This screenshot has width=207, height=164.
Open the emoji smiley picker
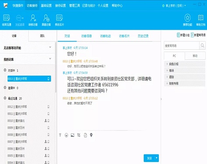66,135
